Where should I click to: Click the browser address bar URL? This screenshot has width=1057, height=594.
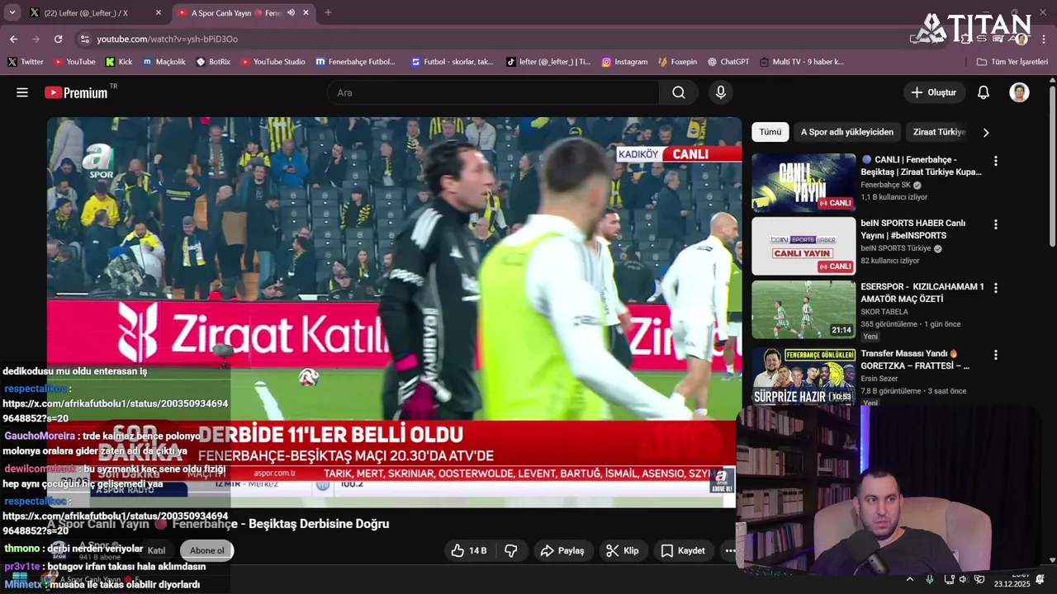click(x=167, y=39)
